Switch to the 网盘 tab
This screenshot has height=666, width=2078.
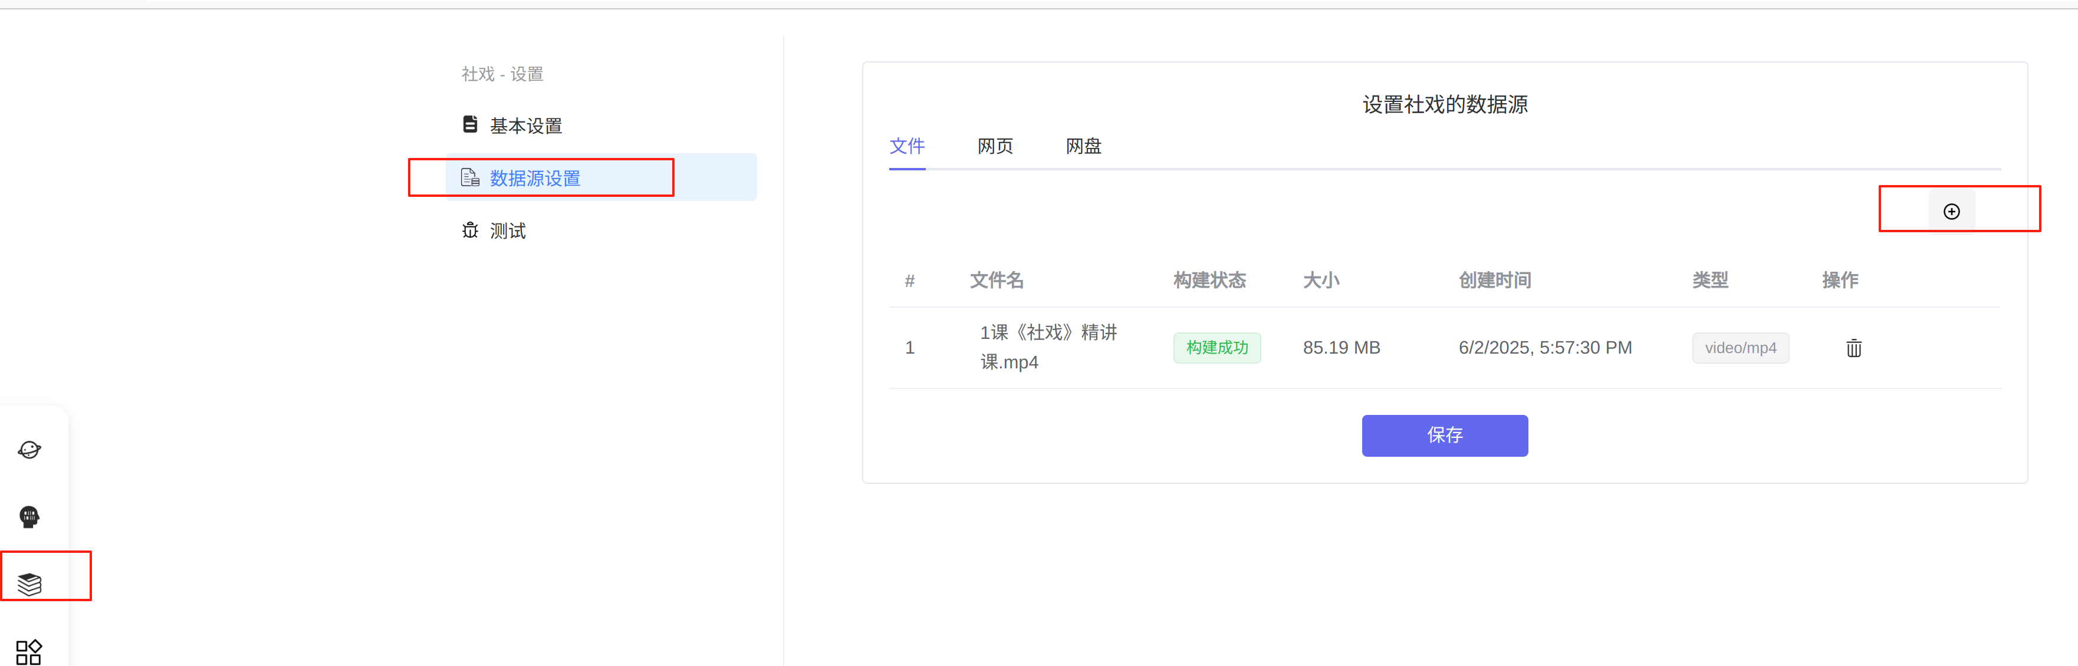[x=1083, y=147]
